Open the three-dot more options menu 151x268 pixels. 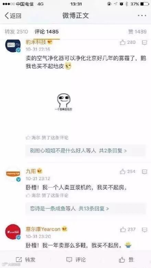click(142, 15)
